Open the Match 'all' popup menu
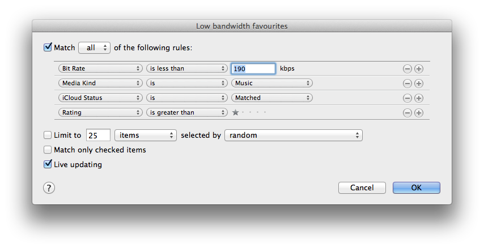Viewport: 484px width, 249px height. [95, 48]
